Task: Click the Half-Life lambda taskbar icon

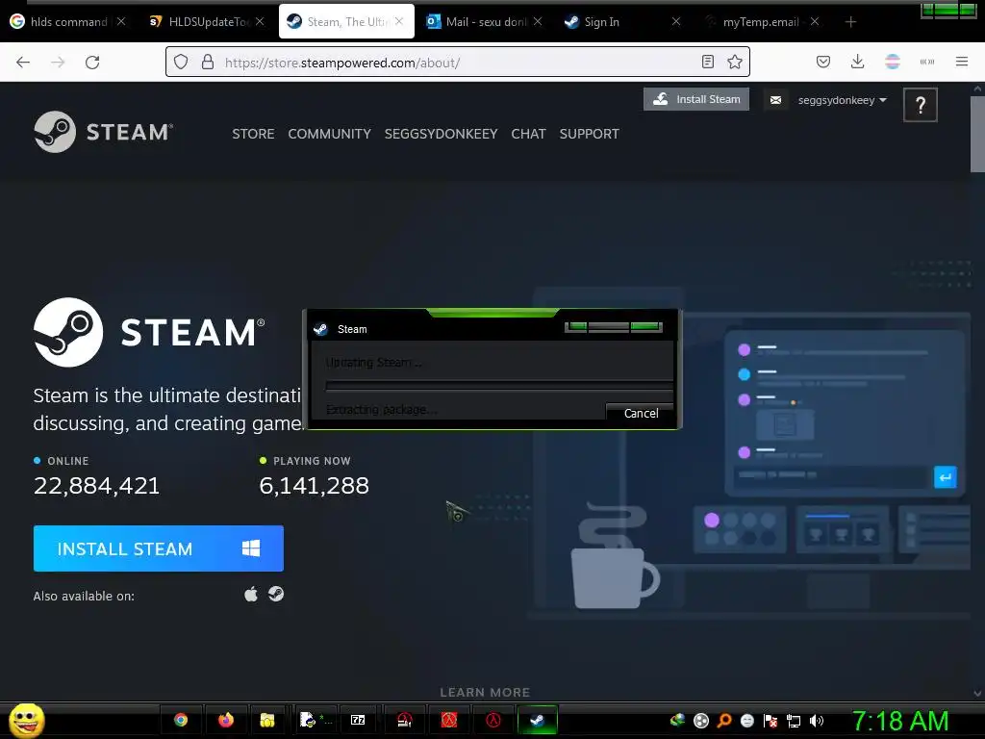Action: pos(493,720)
